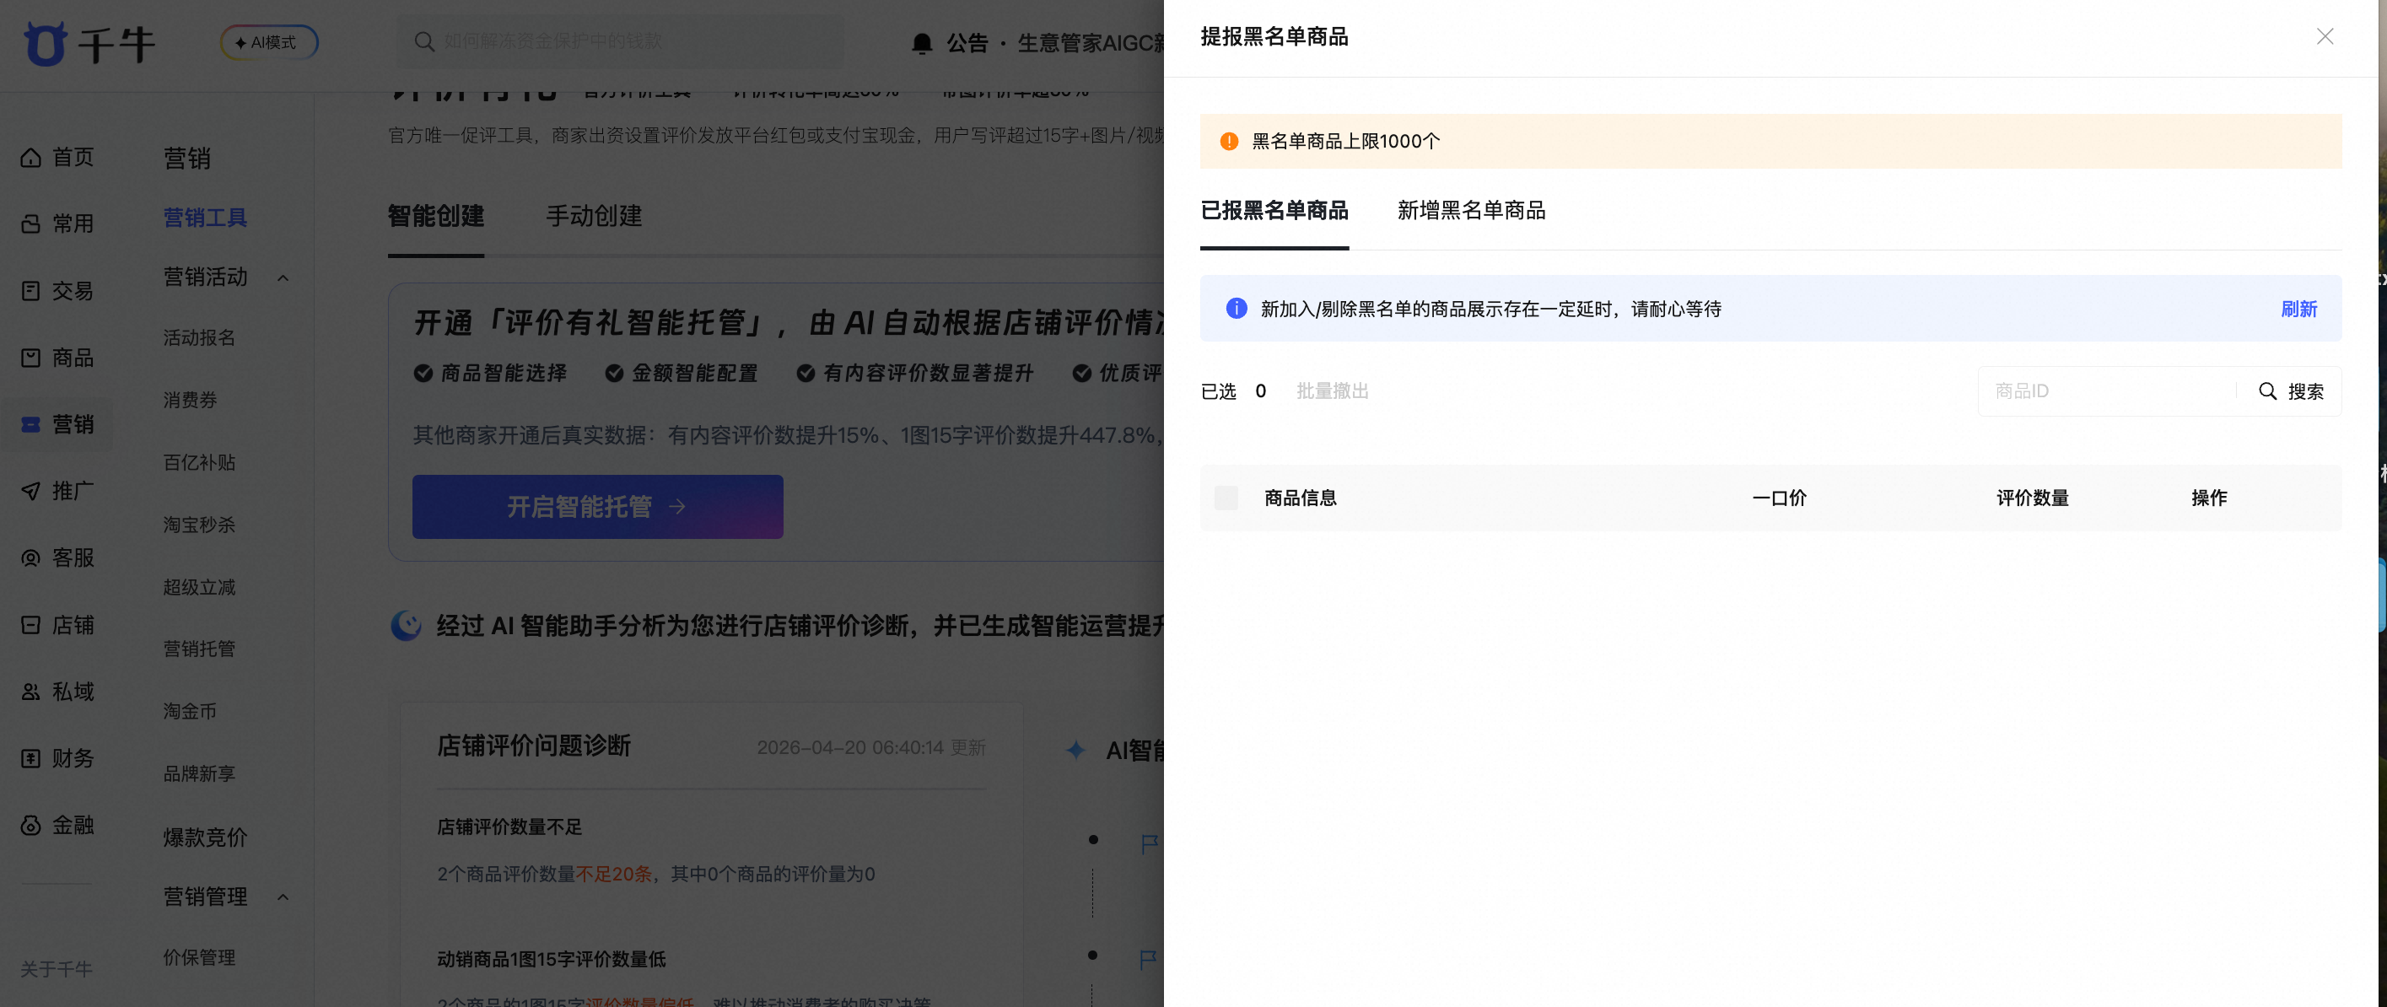Click the 金额智能配置 checkmark icon
Viewport: 2387px width, 1007px height.
pos(614,374)
